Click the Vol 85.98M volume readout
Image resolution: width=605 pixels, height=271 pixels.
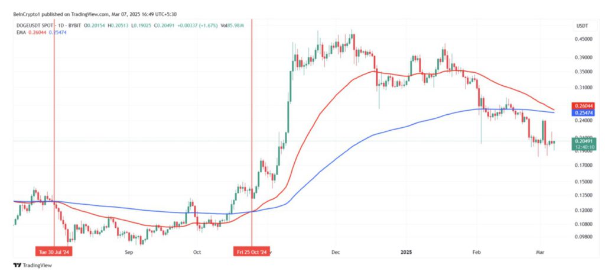coord(240,25)
